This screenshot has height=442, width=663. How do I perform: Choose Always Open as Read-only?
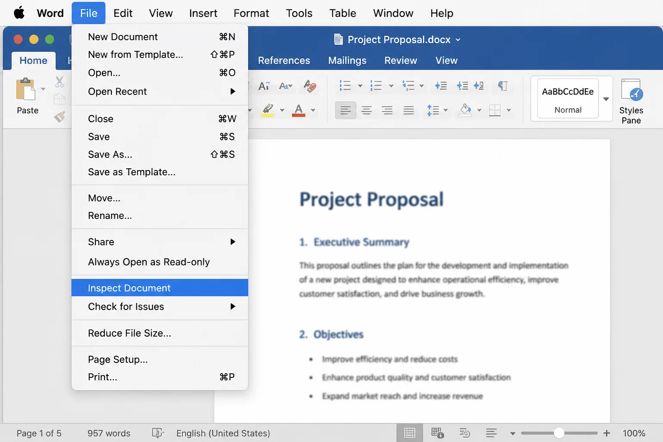pos(160,262)
